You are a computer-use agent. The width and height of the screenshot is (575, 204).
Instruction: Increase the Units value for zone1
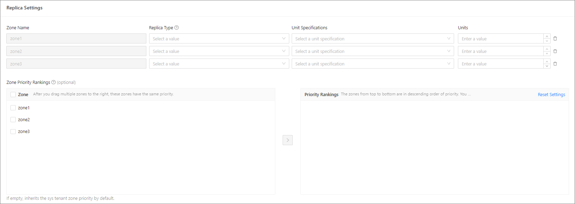(547, 36)
